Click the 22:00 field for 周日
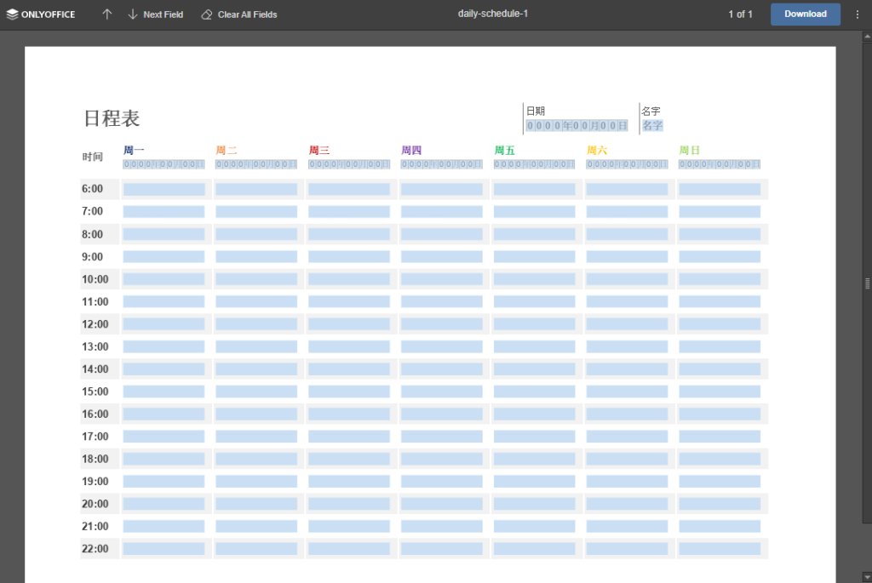Screen dimensions: 872x583 pyautogui.click(x=719, y=549)
